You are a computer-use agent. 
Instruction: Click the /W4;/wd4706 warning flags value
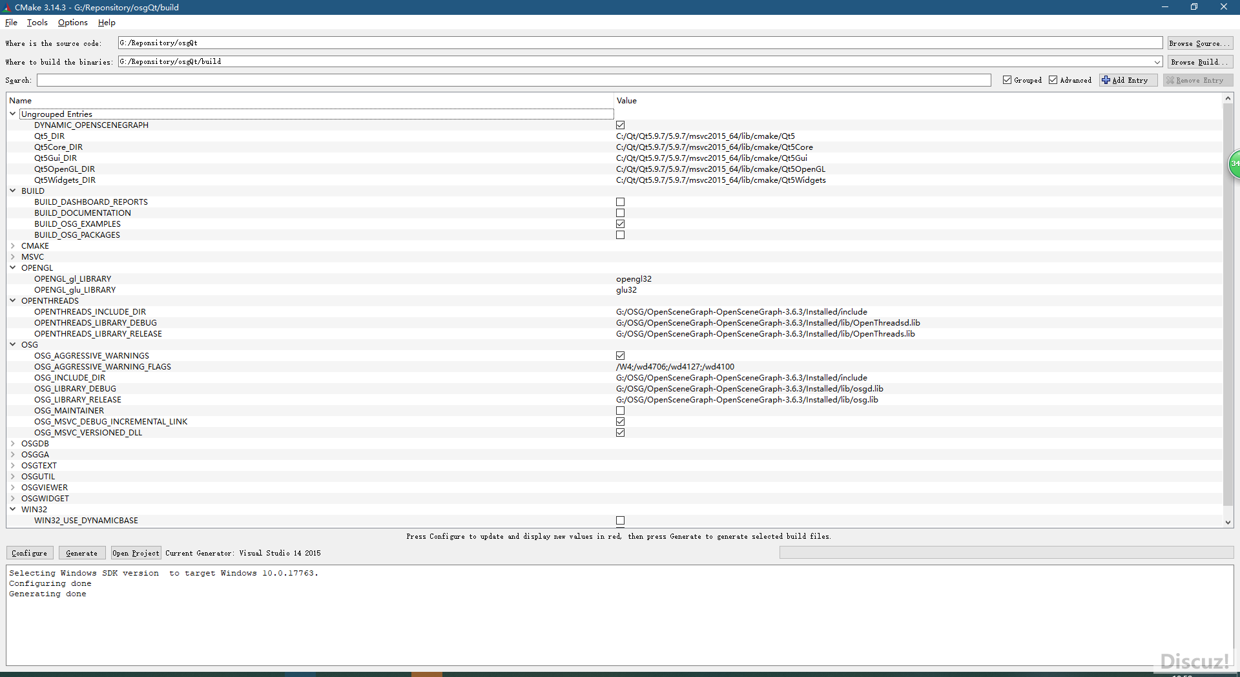[x=675, y=367]
